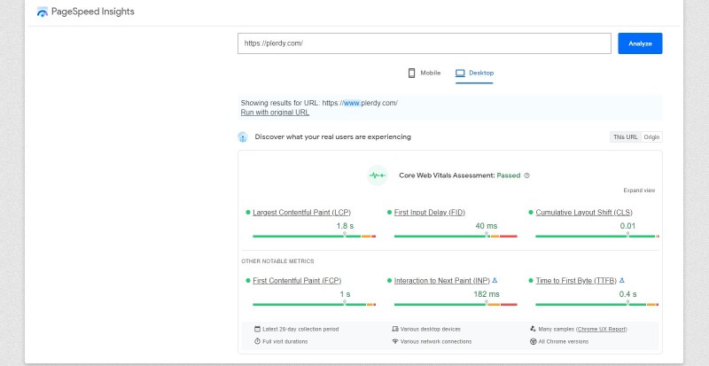Open Interaction to Next Paint (INP) link

pos(441,281)
